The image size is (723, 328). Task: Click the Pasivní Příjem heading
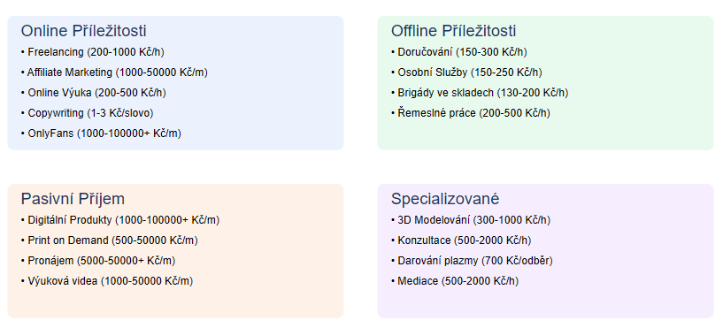point(73,199)
